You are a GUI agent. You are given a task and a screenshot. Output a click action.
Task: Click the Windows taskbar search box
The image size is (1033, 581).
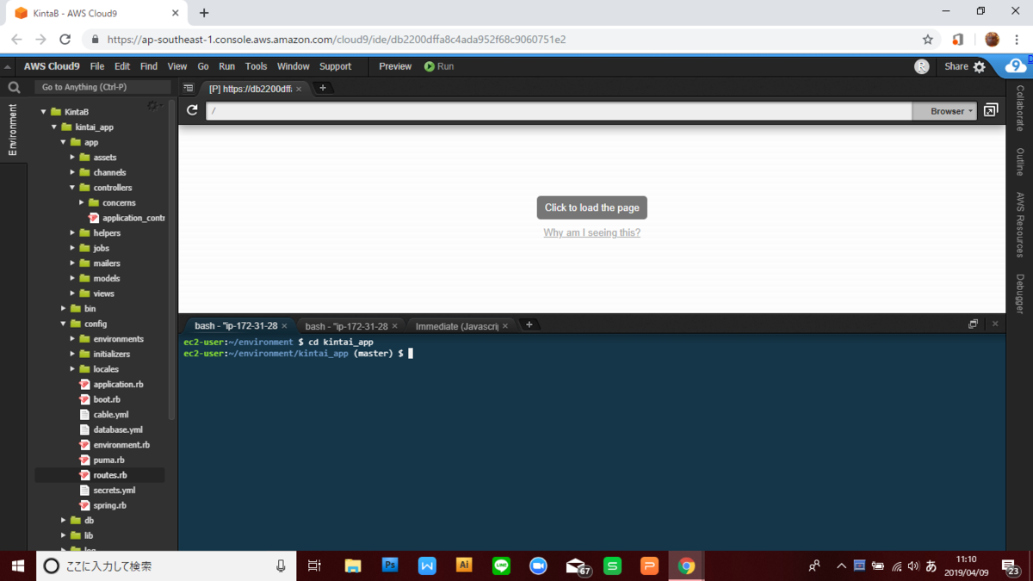point(165,566)
